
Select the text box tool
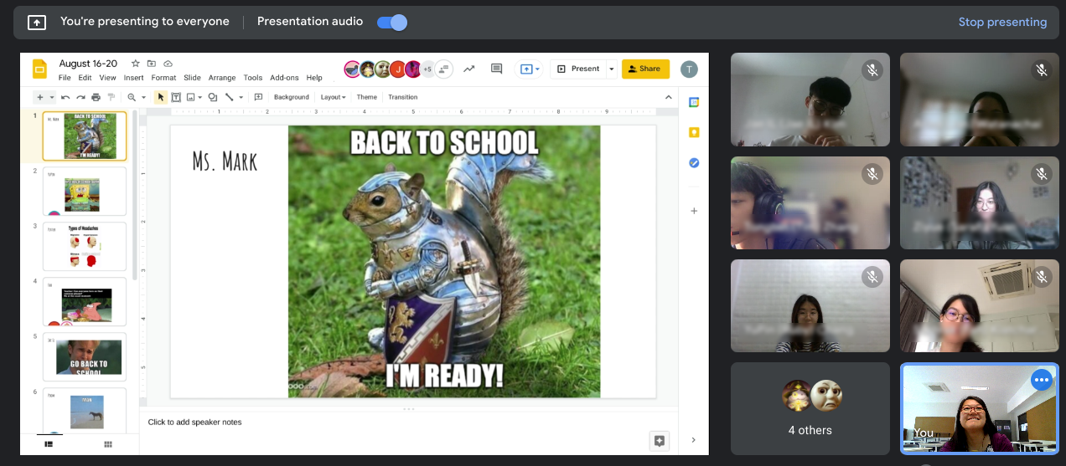[176, 97]
